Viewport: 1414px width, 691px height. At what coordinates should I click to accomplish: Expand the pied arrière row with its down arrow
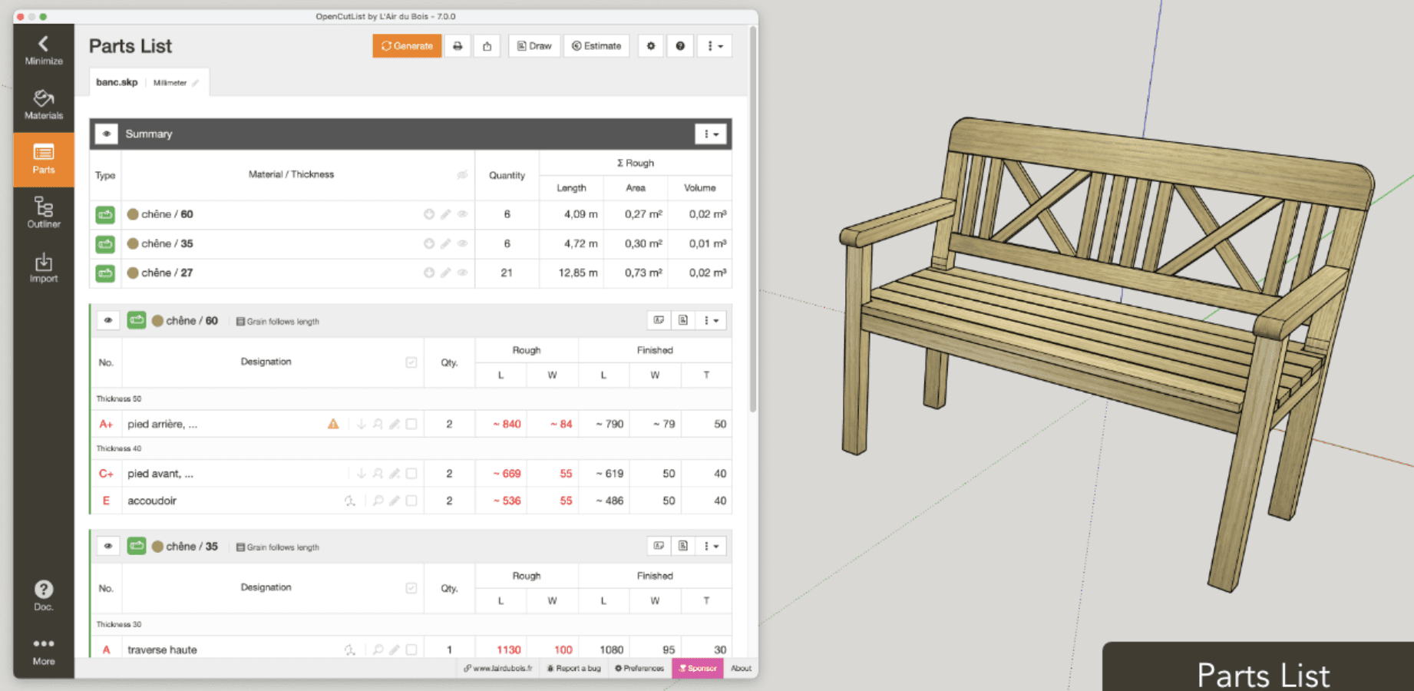(x=361, y=424)
